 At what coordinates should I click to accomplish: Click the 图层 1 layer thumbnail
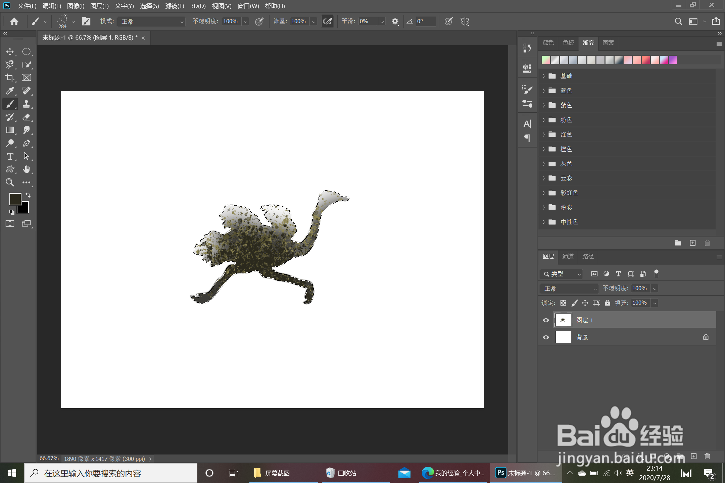click(x=563, y=320)
